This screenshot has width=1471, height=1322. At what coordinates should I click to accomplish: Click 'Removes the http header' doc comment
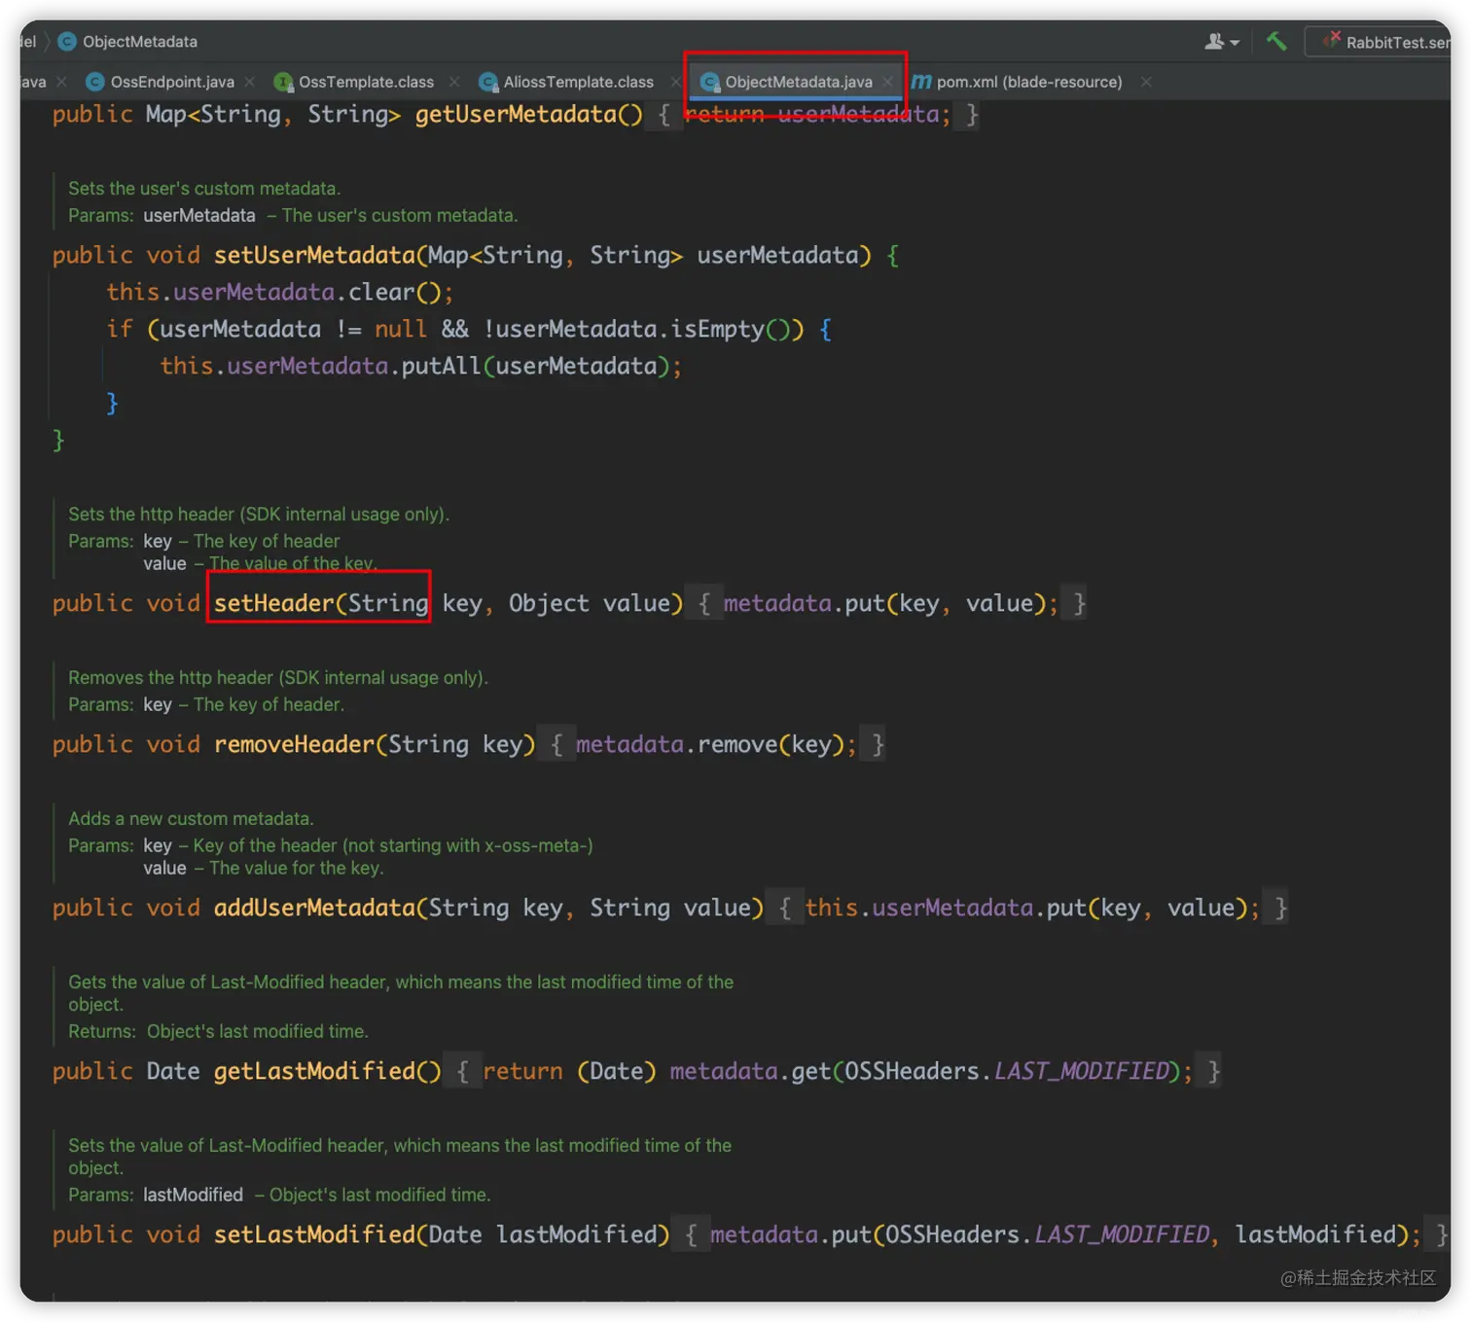coord(278,678)
